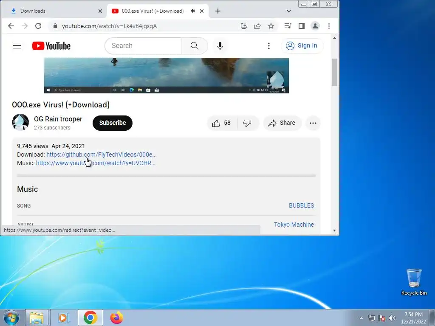Click the network tray icon
Viewport: 435px width, 326px height.
point(371,318)
